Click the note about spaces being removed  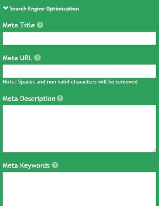coord(70,82)
